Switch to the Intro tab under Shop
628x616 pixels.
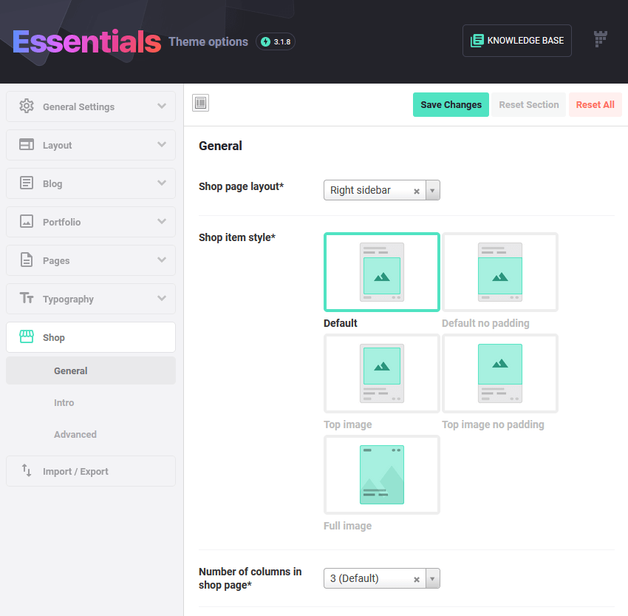pyautogui.click(x=64, y=402)
